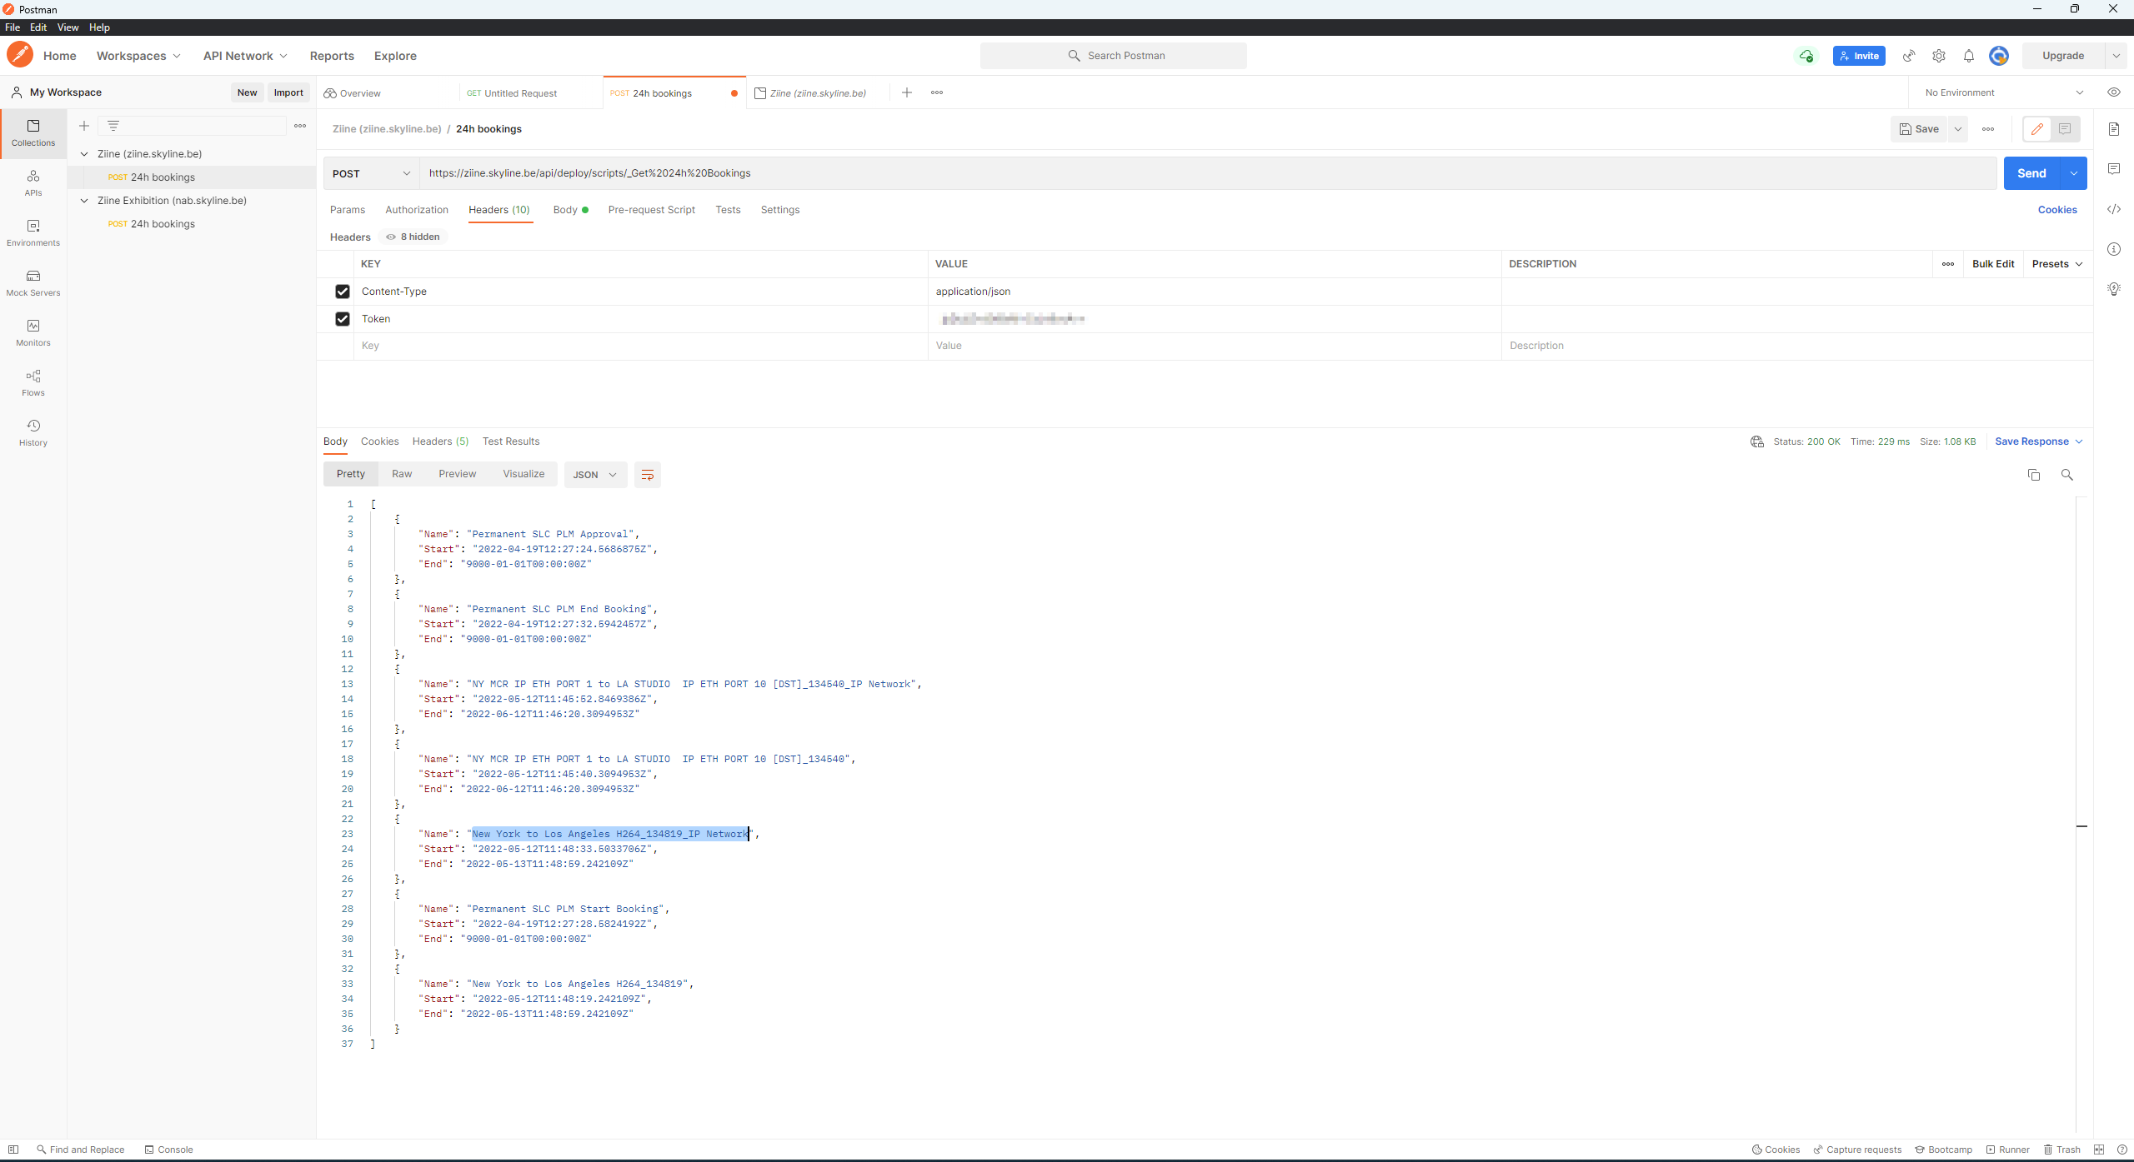
Task: Click the network information globe icon
Action: pyautogui.click(x=1757, y=441)
